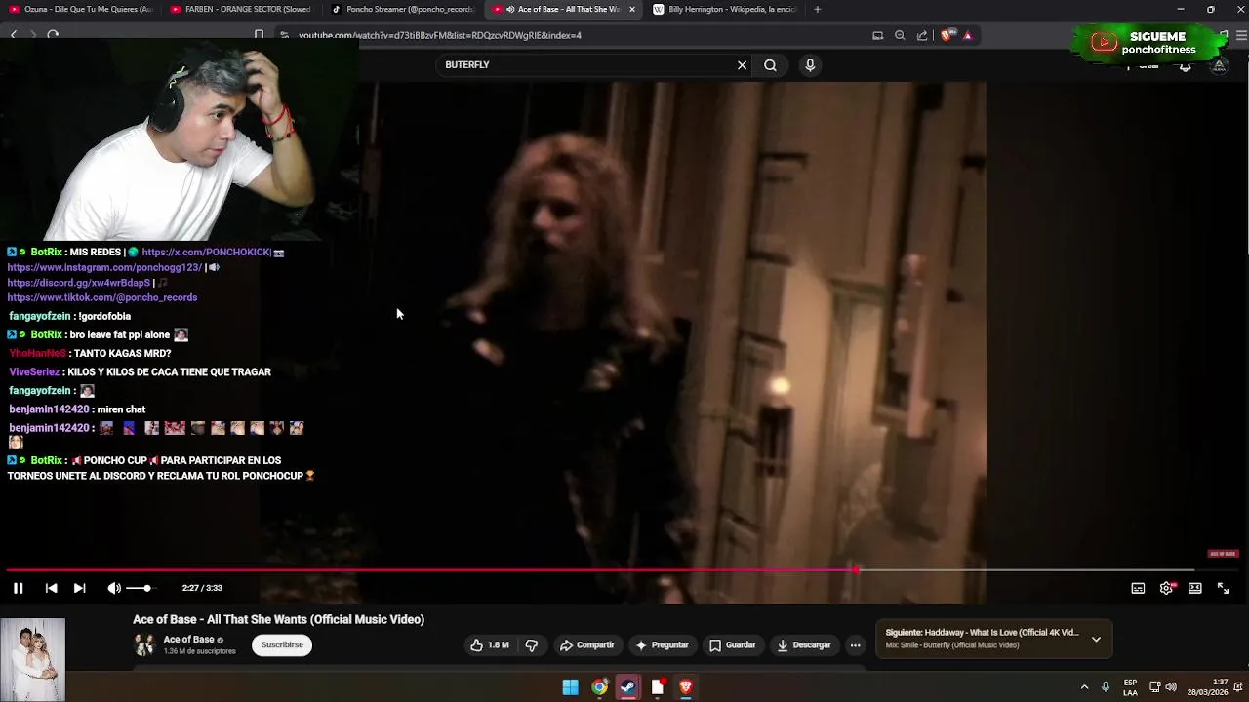Subscribe with the Suscribirse button
1249x702 pixels.
pyautogui.click(x=282, y=644)
